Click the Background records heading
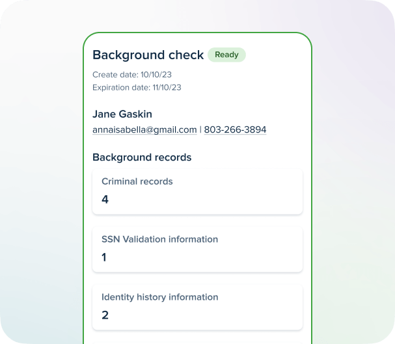This screenshot has height=344, width=395. (x=142, y=157)
